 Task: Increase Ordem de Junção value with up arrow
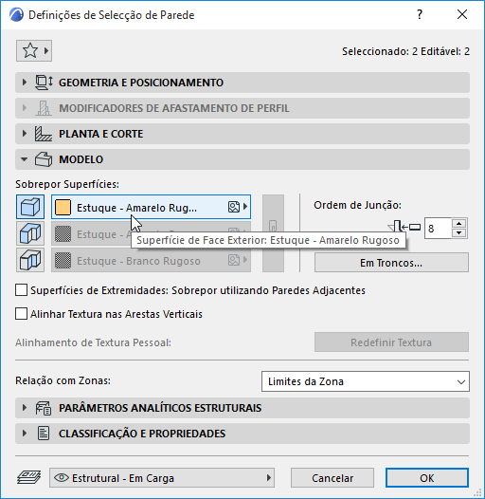tap(458, 223)
